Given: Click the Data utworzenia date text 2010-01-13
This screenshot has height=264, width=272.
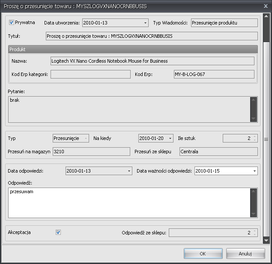Looking at the screenshot, I should [x=95, y=23].
